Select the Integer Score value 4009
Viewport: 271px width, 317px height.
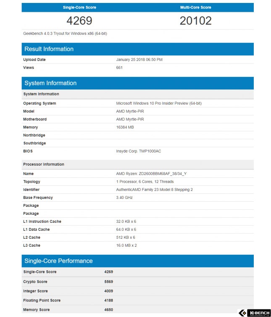click(108, 291)
